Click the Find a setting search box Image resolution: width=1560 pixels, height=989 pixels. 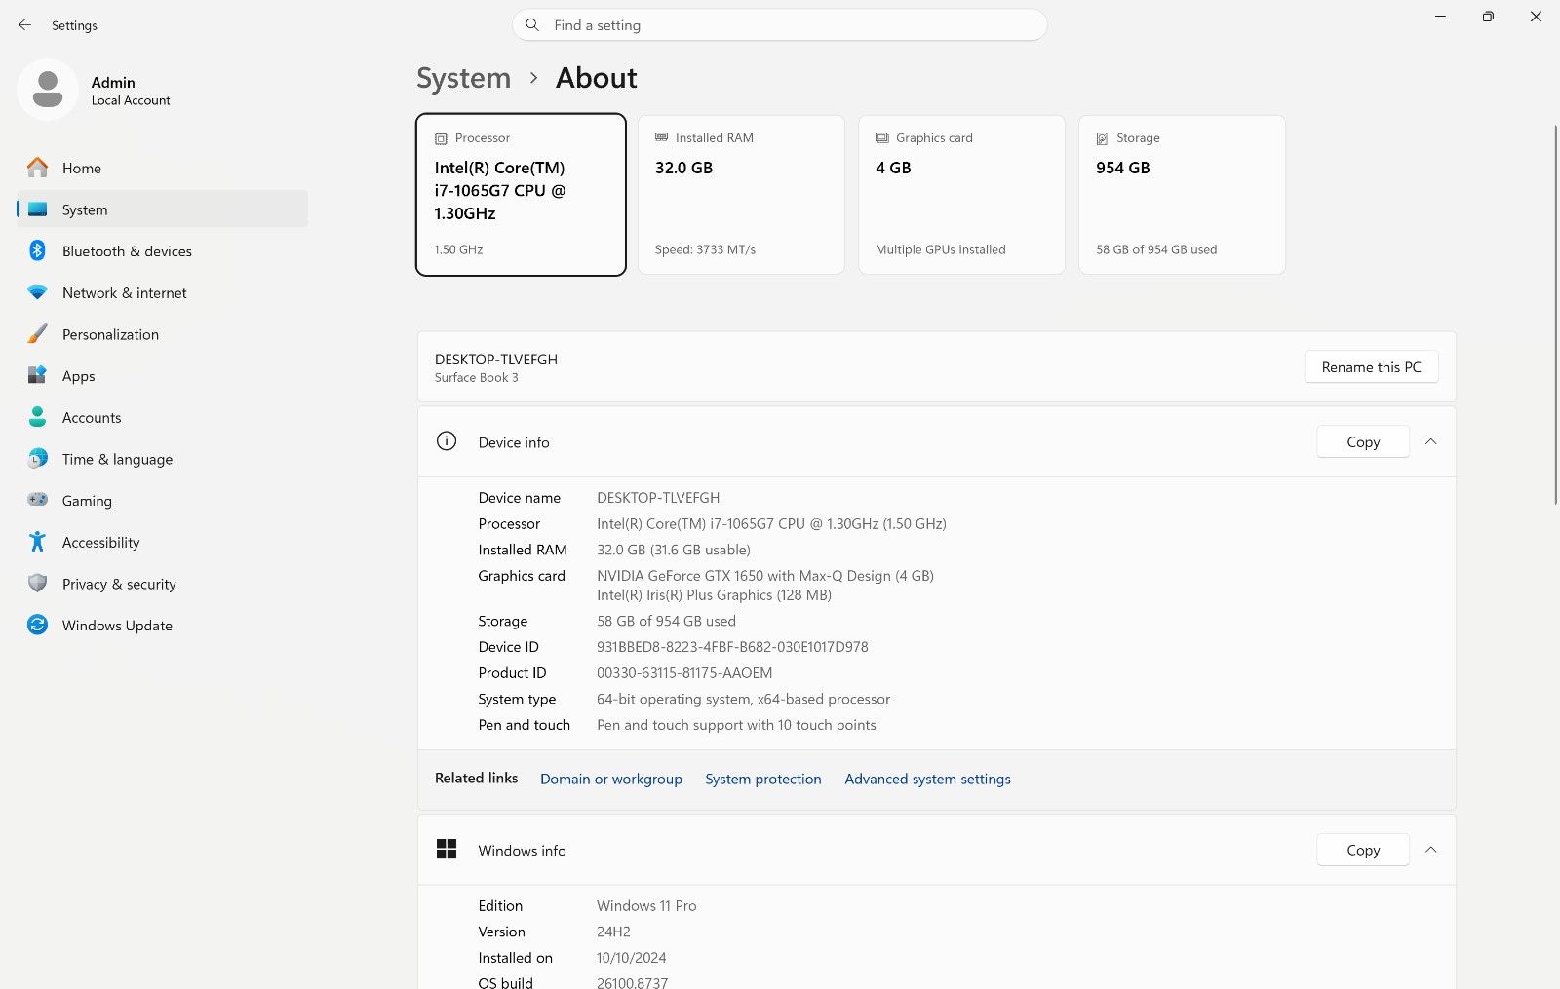click(x=780, y=25)
